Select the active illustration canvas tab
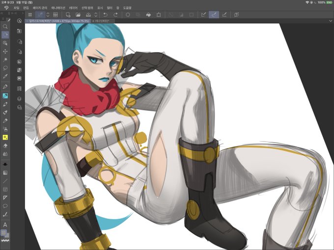This screenshot has width=334, height=250. [58, 21]
